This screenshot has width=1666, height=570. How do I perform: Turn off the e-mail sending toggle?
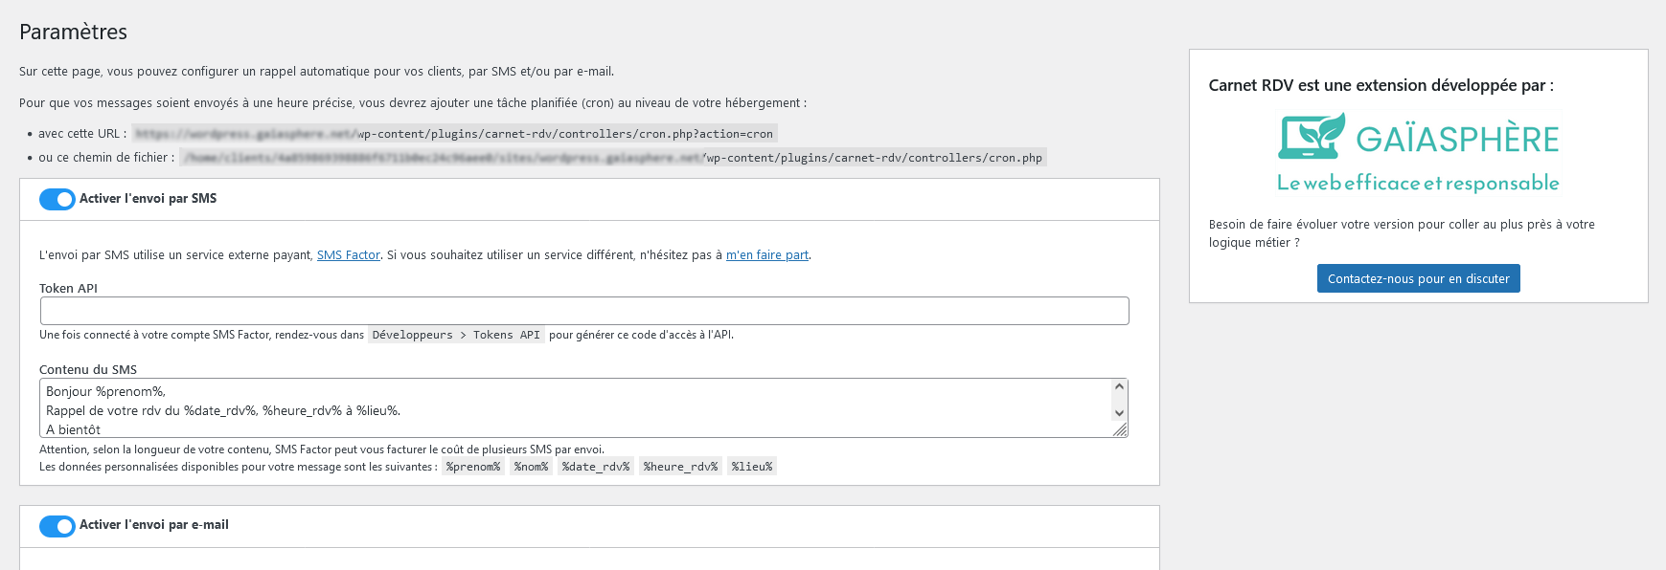pos(57,526)
